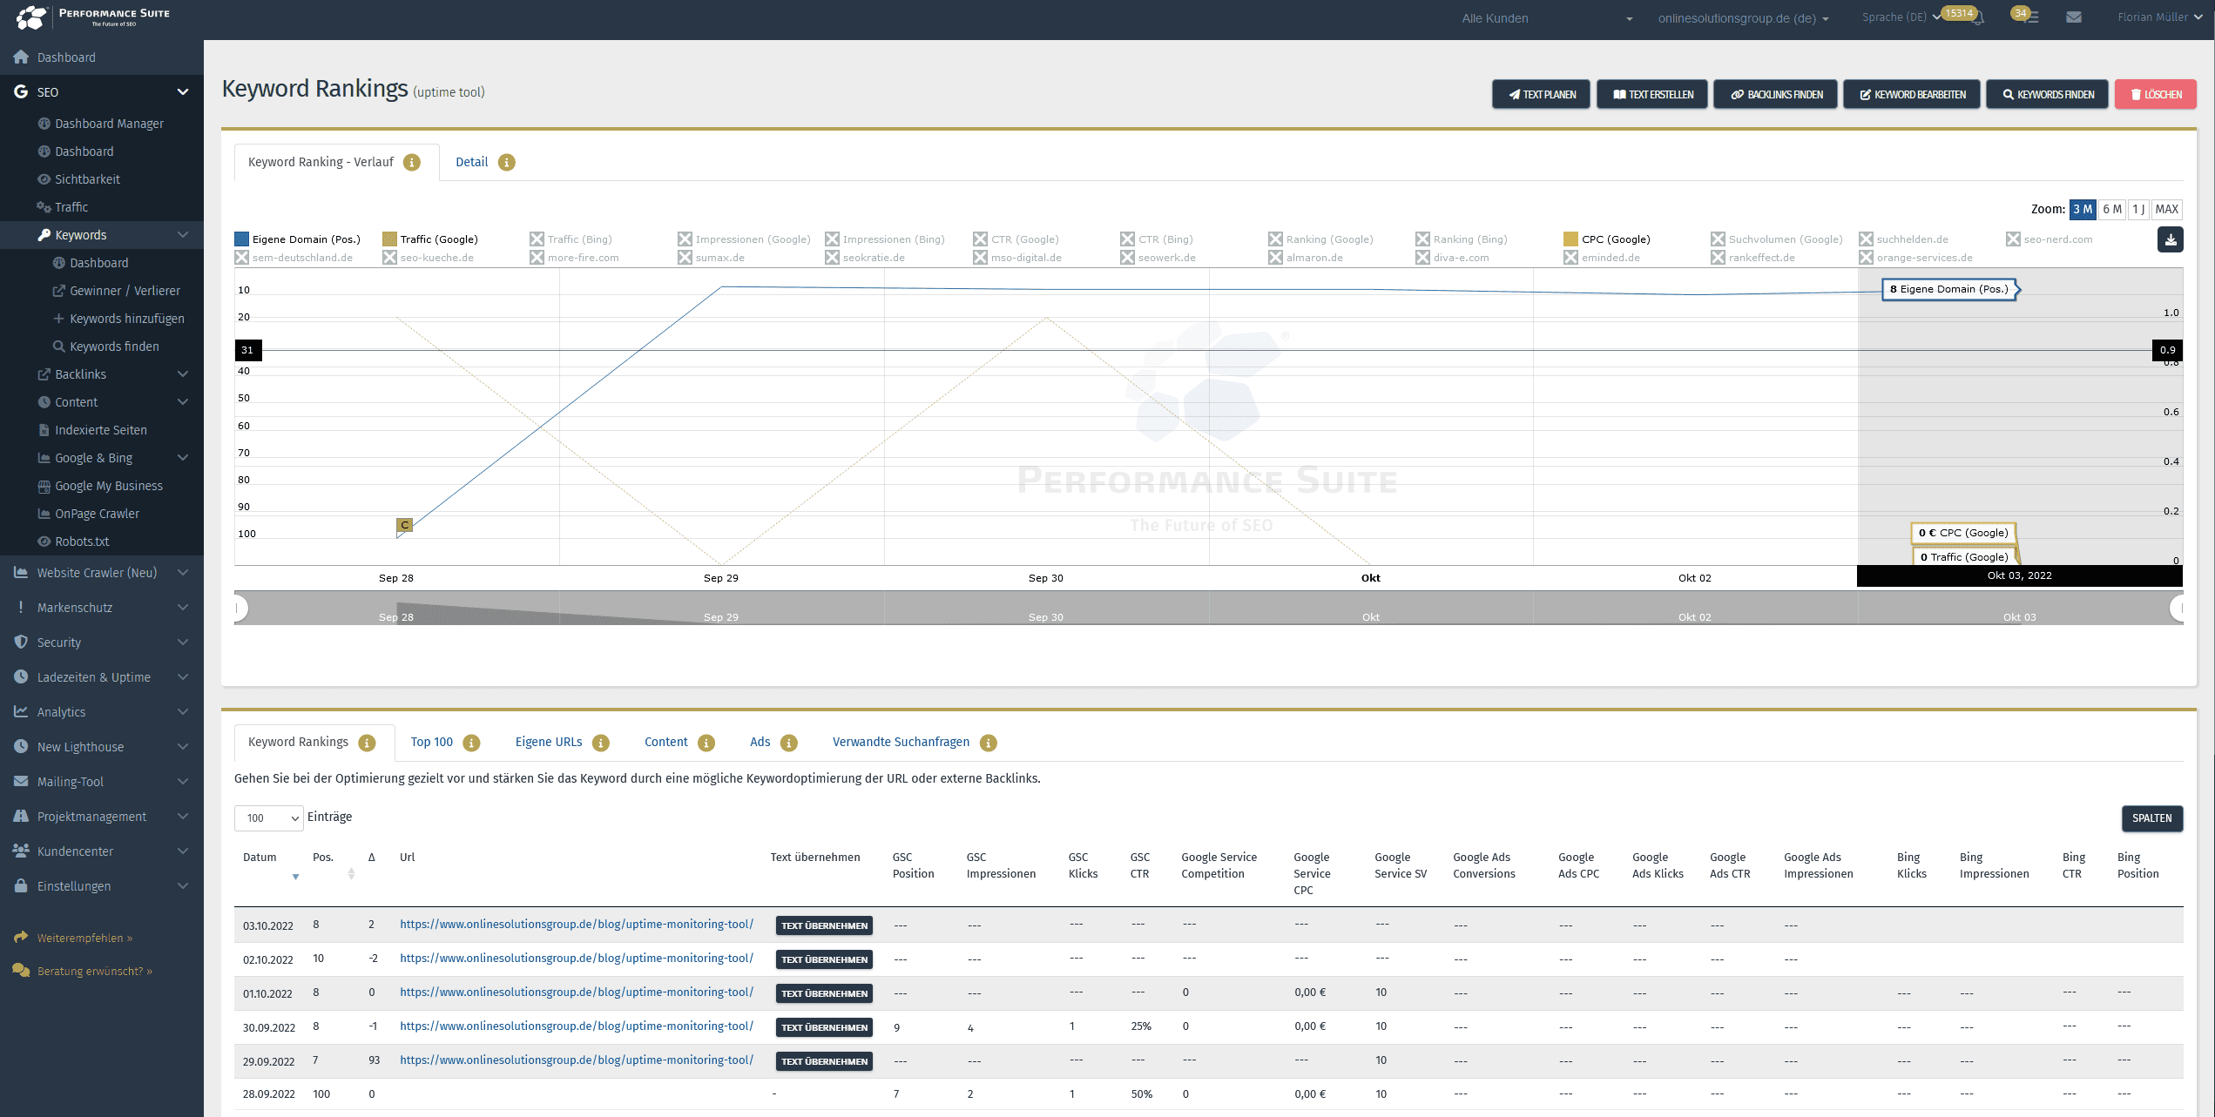The image size is (2215, 1117).
Task: Expand the Google & Bing submenu
Action: 183,458
